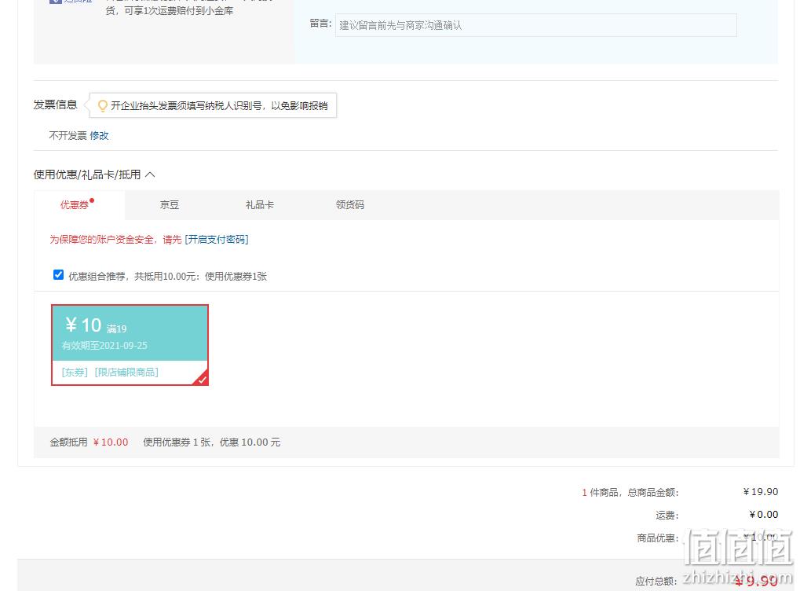Switch to the 领货码 tab

(350, 205)
